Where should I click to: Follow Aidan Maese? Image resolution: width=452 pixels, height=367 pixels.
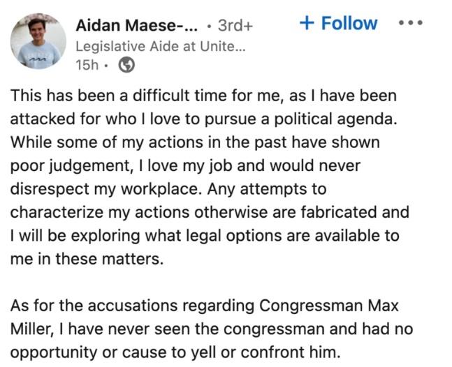[338, 23]
